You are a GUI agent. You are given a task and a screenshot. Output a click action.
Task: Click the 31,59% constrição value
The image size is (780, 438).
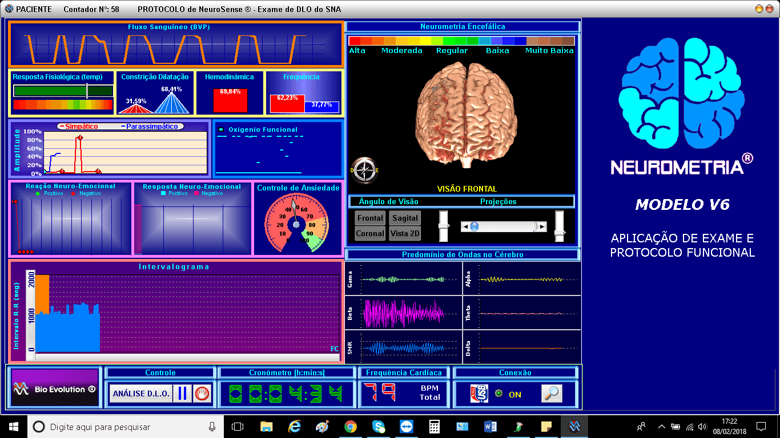[x=136, y=101]
